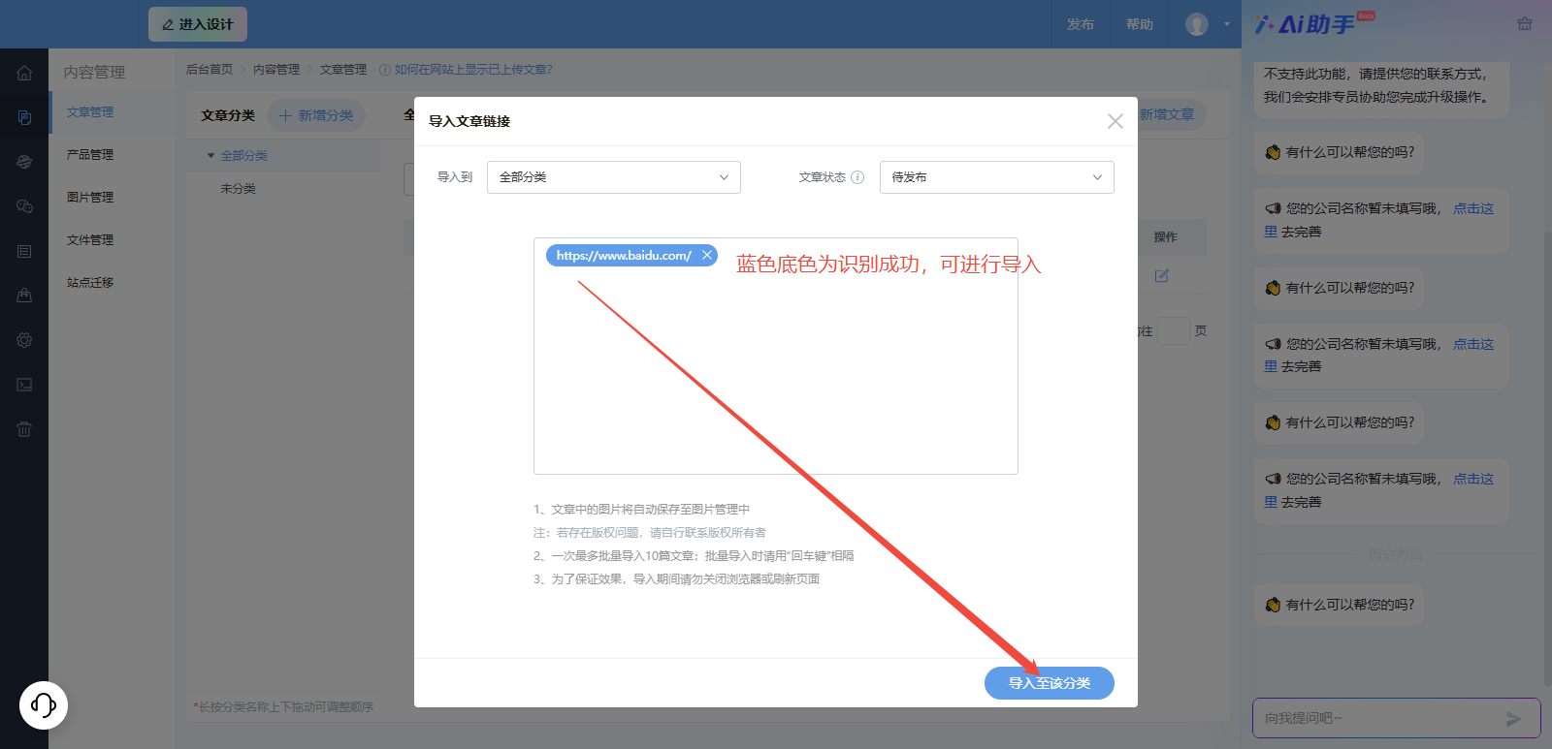Click the user avatar in top bar
Image resolution: width=1552 pixels, height=749 pixels.
click(1197, 24)
